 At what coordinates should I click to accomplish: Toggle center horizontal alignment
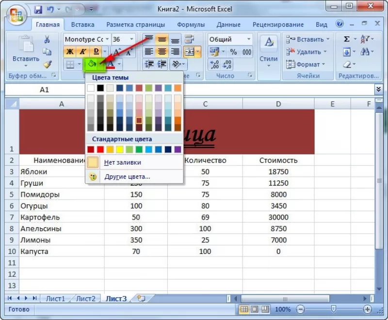(x=162, y=52)
